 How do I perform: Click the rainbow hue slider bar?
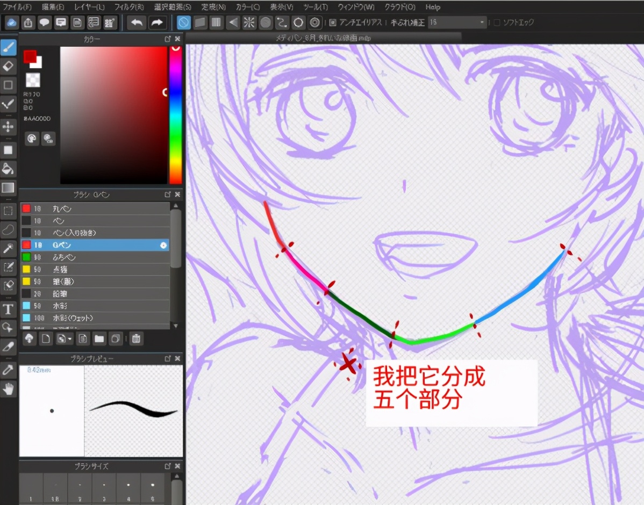[x=176, y=115]
